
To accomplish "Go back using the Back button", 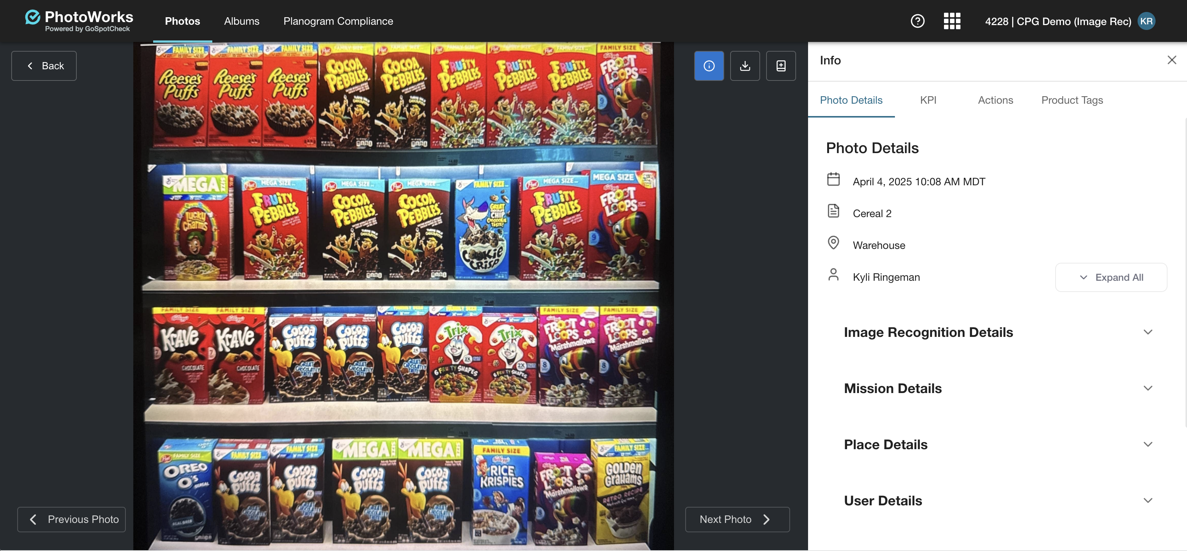I will tap(44, 66).
